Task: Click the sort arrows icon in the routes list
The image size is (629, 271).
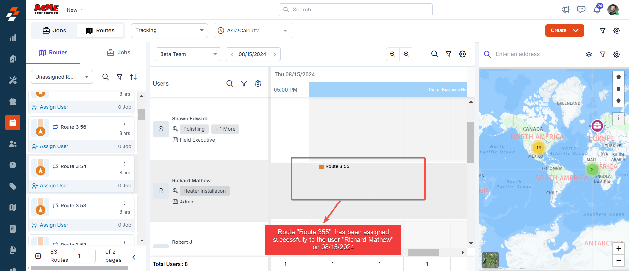Action: tap(133, 77)
